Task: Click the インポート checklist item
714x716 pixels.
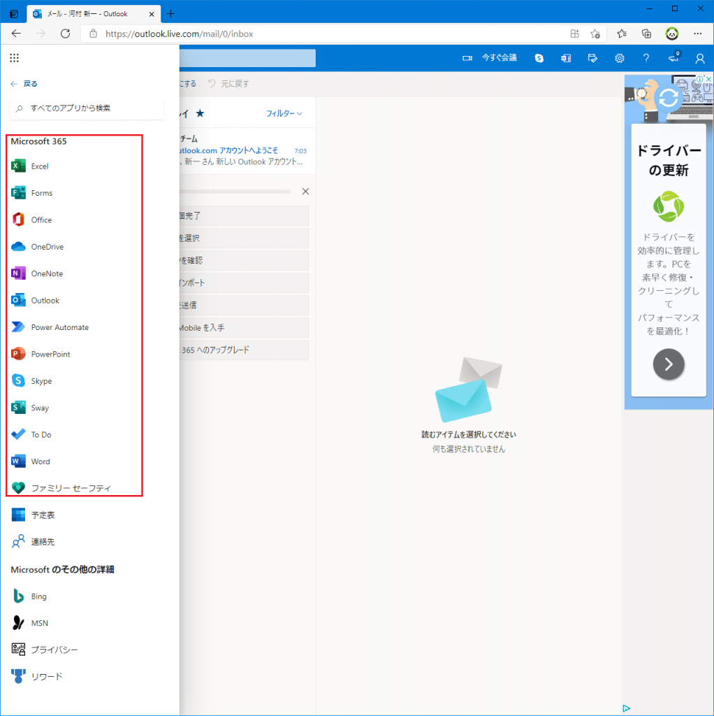Action: (244, 283)
